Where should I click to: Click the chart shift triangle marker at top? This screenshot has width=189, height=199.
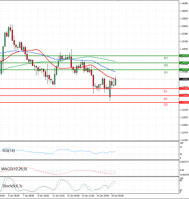118,2
